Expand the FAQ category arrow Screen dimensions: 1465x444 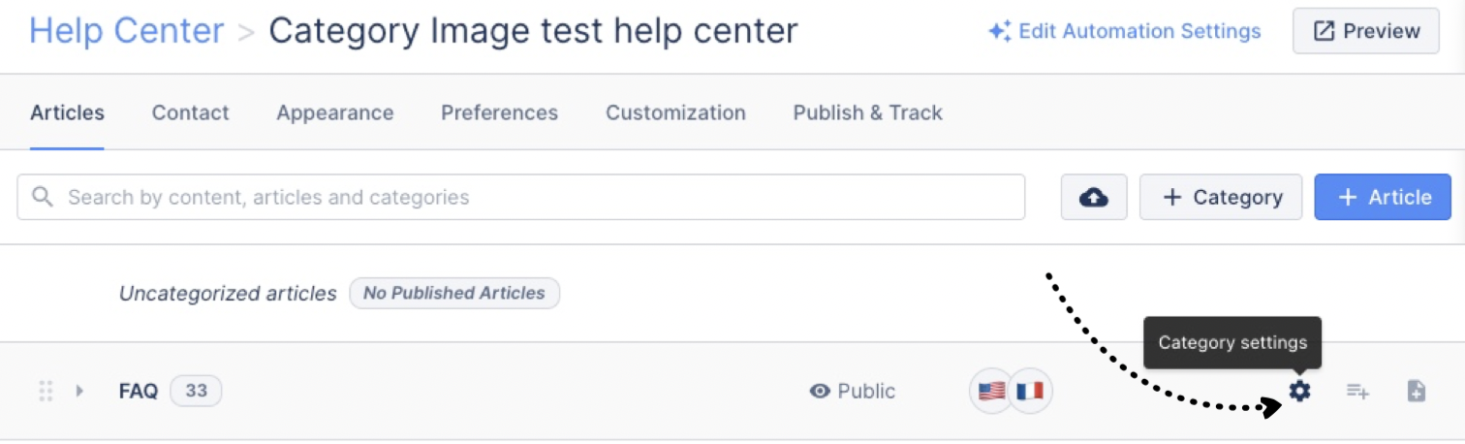pyautogui.click(x=79, y=391)
